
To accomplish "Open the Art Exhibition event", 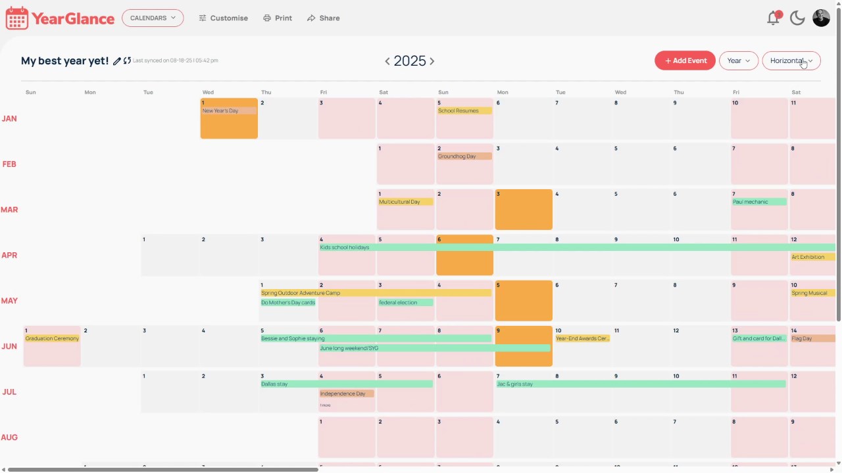I will click(812, 257).
